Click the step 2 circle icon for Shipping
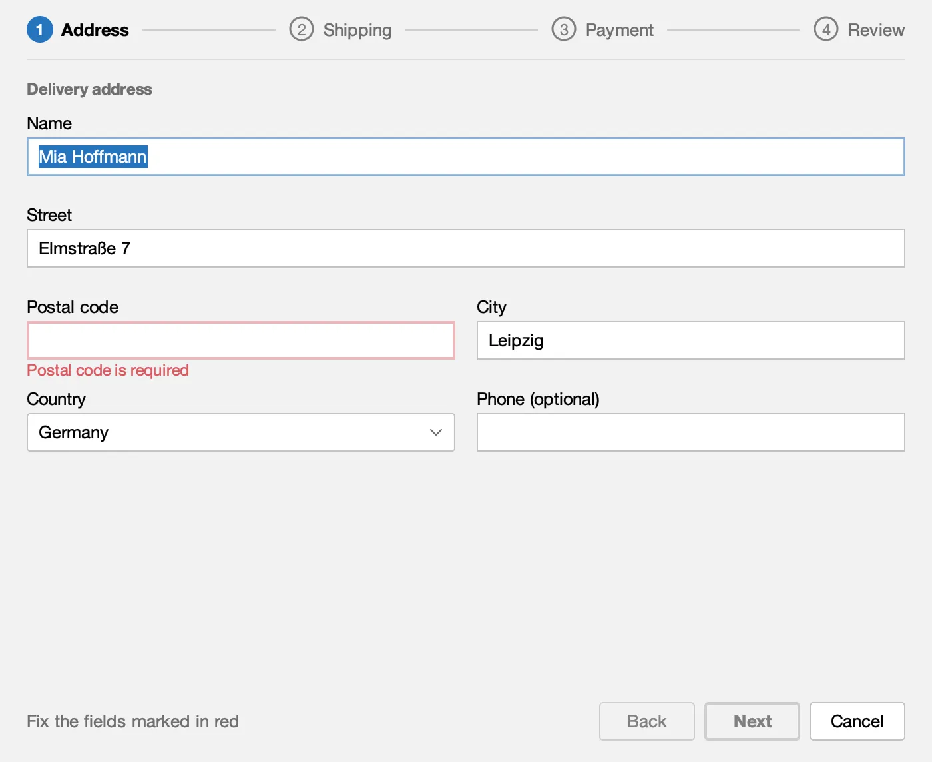This screenshot has height=762, width=932. pos(302,29)
